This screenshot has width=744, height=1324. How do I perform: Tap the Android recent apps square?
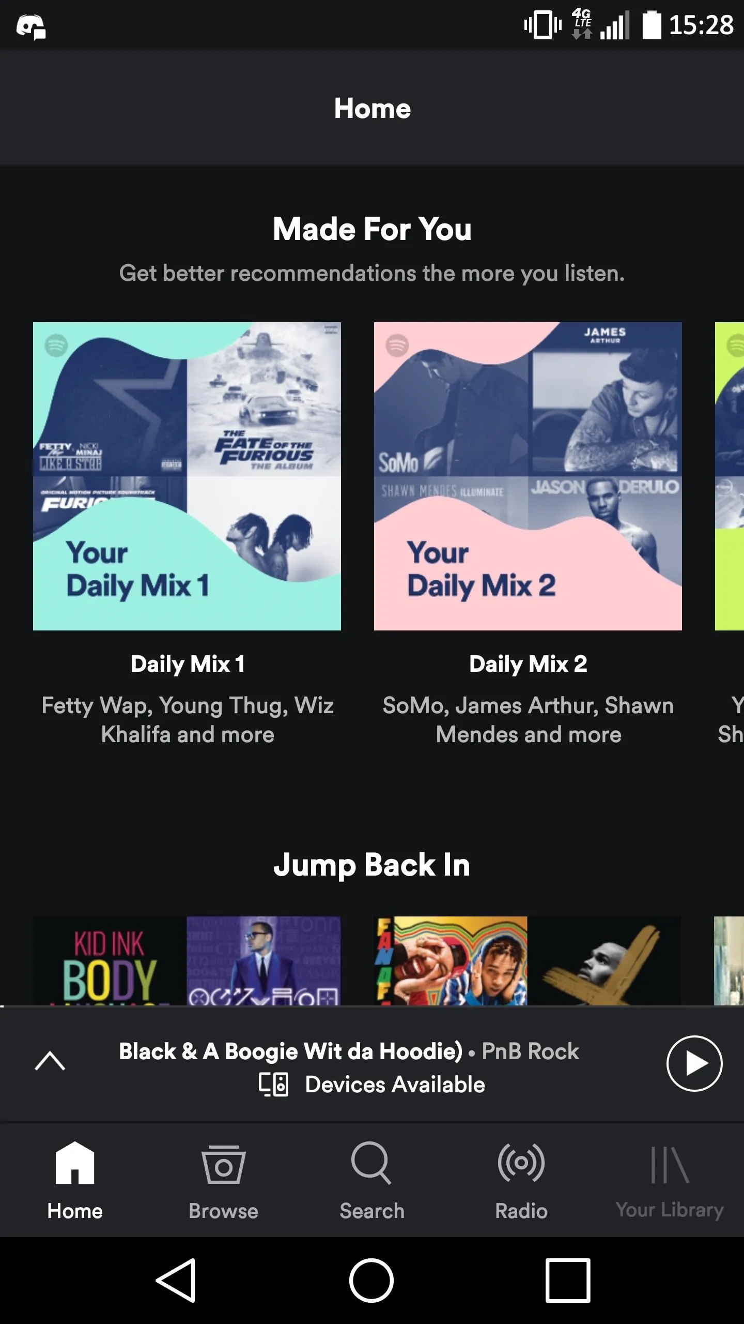(x=568, y=1280)
